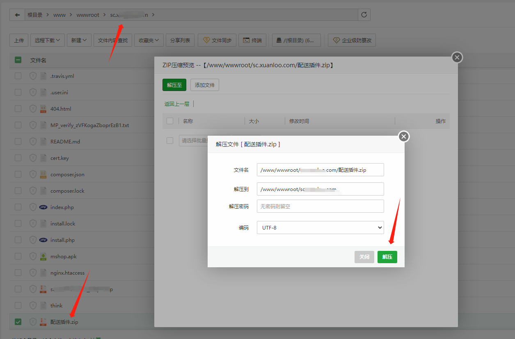Open 文件同步 from the toolbar
515x339 pixels.
click(217, 40)
